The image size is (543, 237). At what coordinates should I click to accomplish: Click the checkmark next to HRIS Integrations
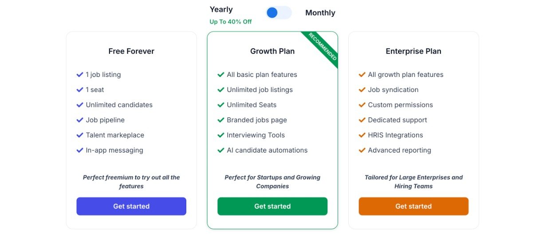coord(362,135)
